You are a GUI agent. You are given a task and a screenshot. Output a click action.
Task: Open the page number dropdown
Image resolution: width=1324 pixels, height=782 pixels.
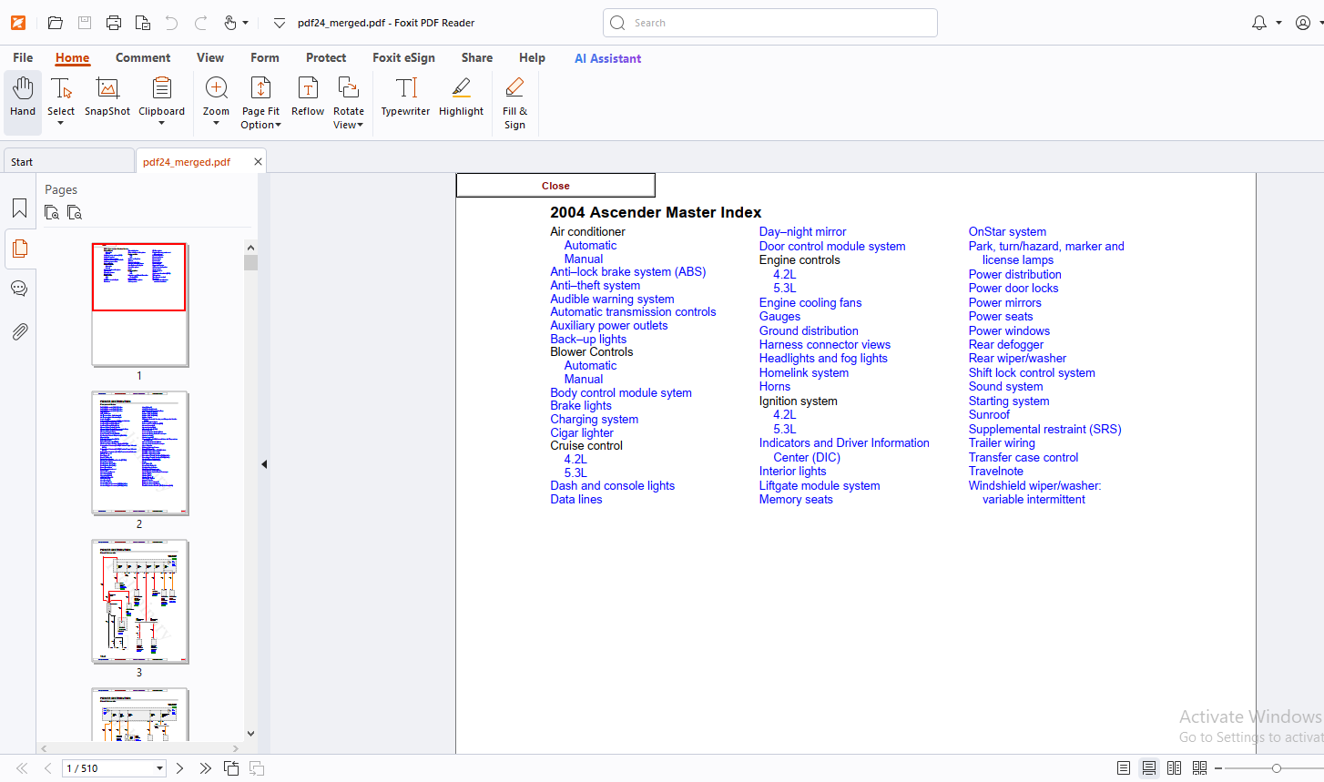159,768
